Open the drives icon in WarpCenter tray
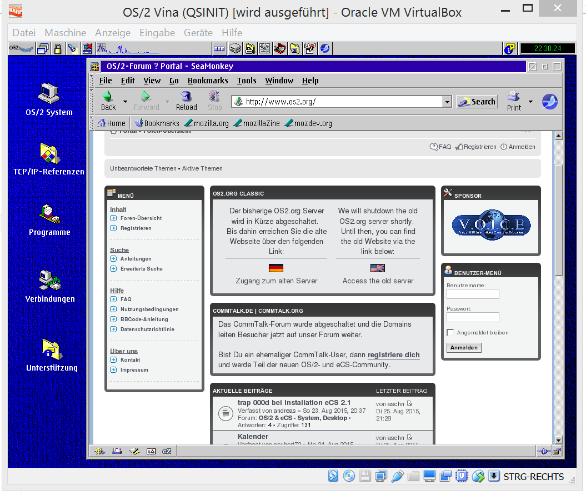586x495 pixels. coord(235,48)
